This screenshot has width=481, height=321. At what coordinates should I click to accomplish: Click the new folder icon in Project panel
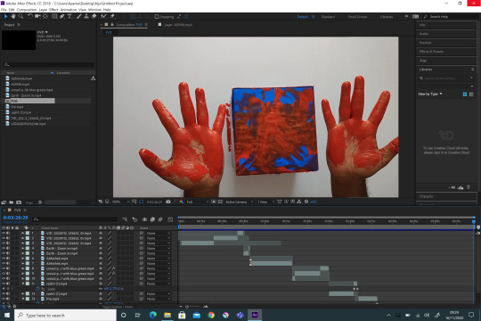[x=11, y=202]
